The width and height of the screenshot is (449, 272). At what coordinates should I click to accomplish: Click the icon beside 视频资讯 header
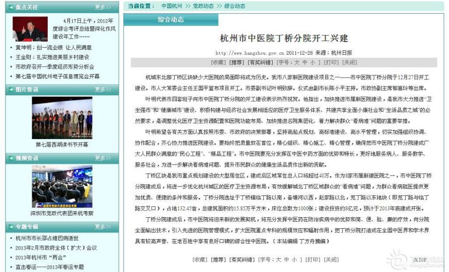point(11,158)
